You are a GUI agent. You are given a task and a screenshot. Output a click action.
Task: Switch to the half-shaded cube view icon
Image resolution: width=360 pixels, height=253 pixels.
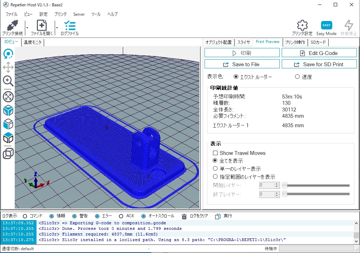tap(8, 124)
